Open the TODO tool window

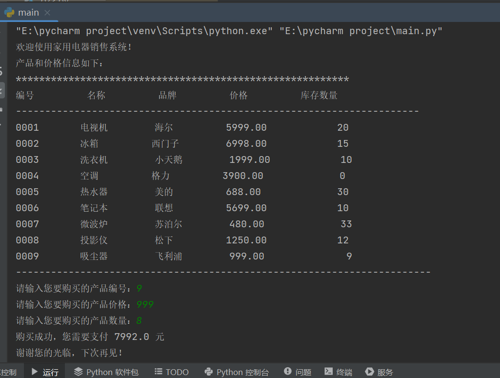(172, 372)
